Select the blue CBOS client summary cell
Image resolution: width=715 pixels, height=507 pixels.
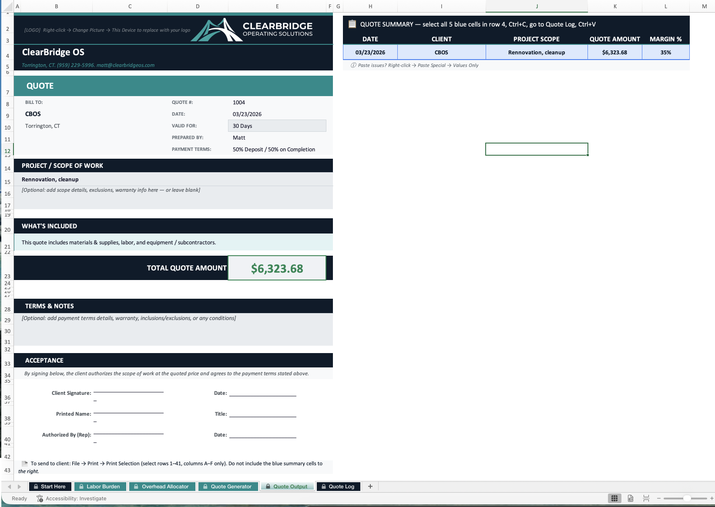click(441, 52)
